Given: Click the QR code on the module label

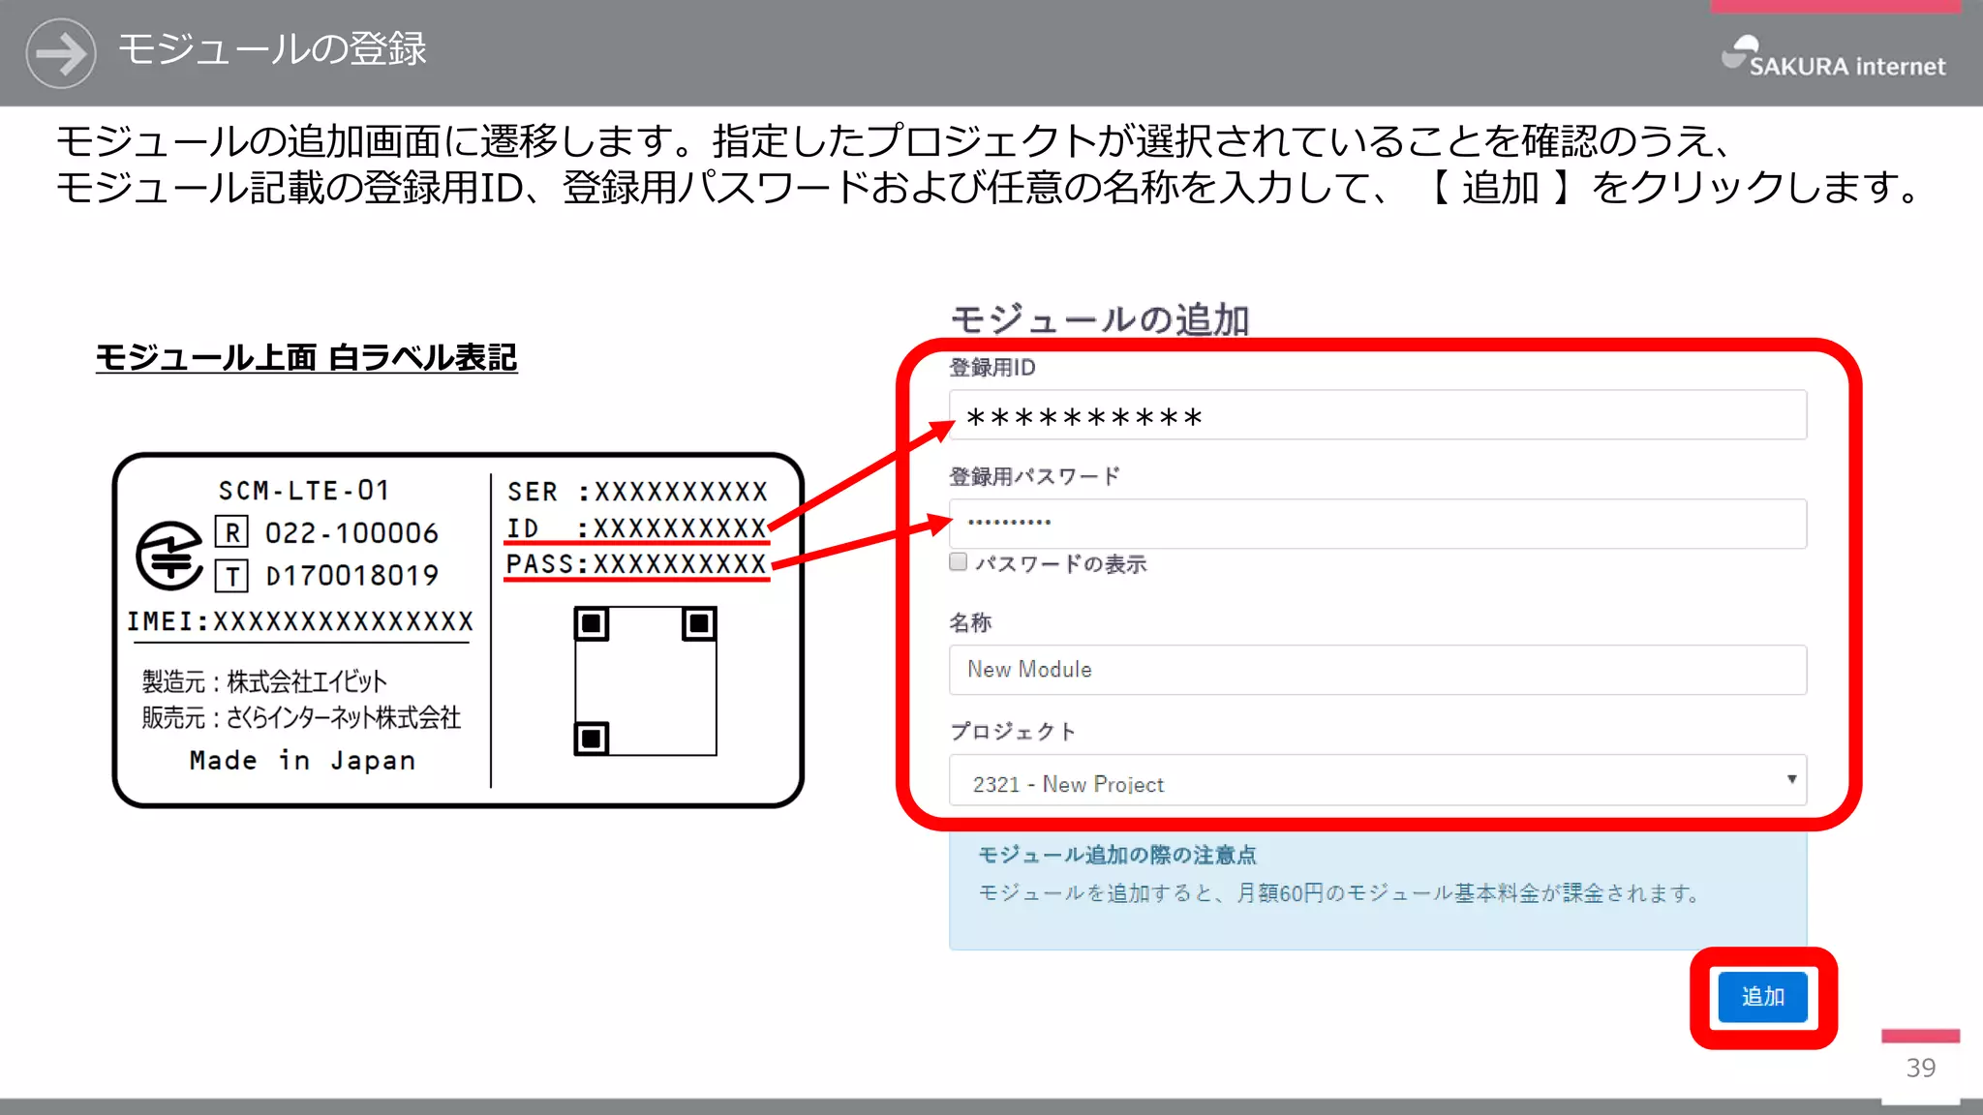Looking at the screenshot, I should (646, 680).
